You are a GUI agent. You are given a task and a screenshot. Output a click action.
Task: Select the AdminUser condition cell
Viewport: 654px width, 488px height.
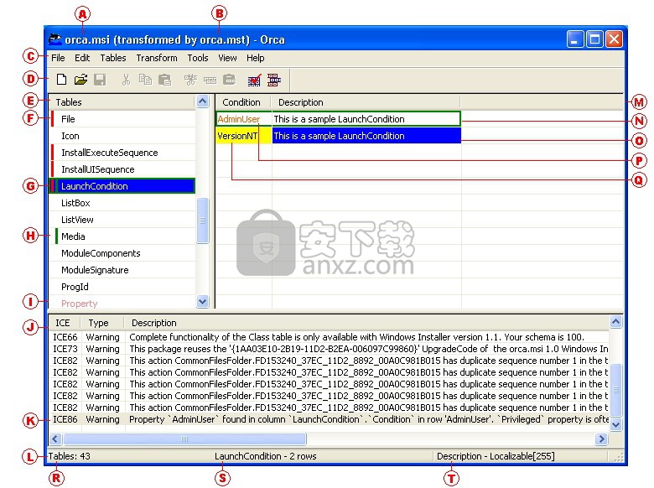244,119
